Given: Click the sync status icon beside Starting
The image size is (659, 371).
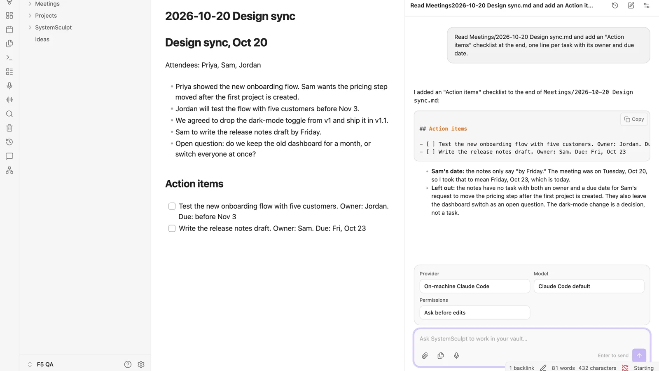Looking at the screenshot, I should tap(625, 368).
